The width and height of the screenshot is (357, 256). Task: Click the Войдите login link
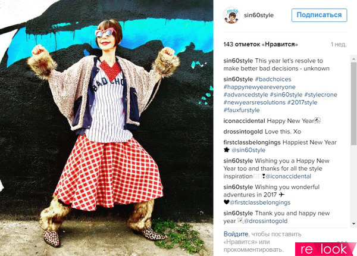236,234
